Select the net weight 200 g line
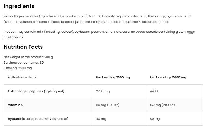208x130 pixels. click(28, 57)
